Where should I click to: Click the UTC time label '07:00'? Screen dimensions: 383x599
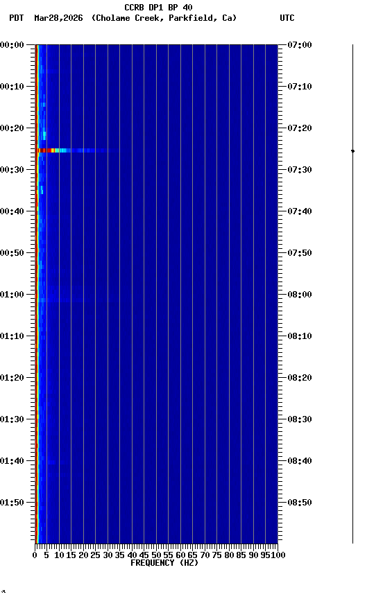point(300,45)
